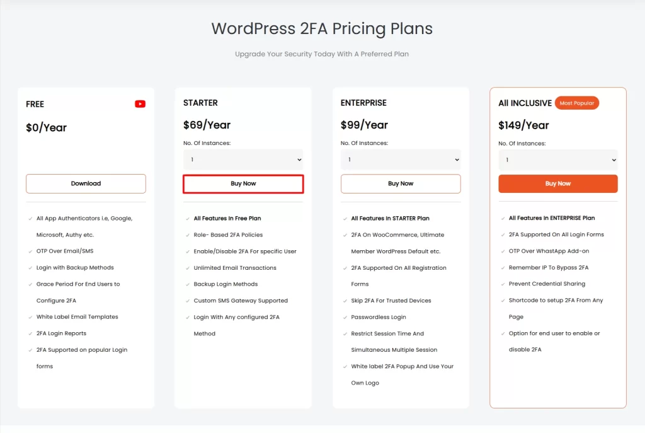Click checkmark beside OTP Over Email/SMS

[x=30, y=251]
